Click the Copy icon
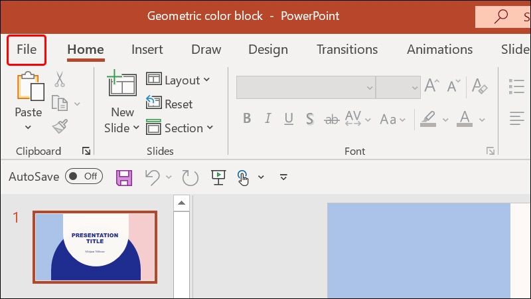This screenshot has height=299, width=531. point(60,103)
